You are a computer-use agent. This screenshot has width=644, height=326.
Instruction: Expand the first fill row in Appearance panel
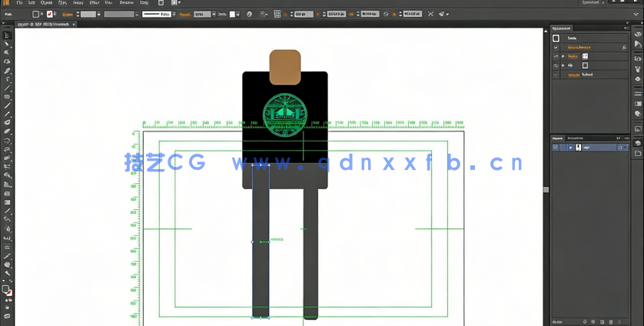(x=563, y=56)
